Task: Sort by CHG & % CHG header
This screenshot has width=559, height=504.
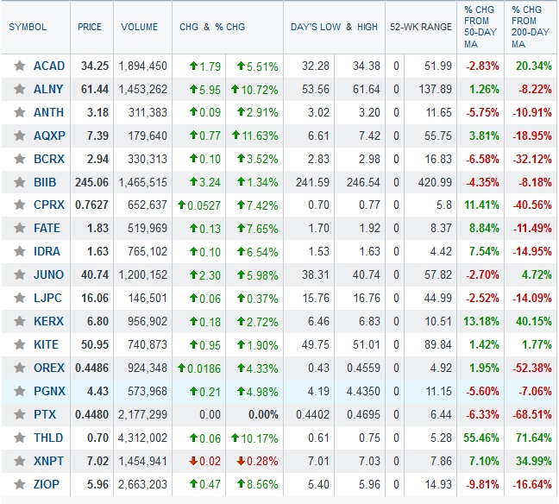Action: (x=212, y=27)
